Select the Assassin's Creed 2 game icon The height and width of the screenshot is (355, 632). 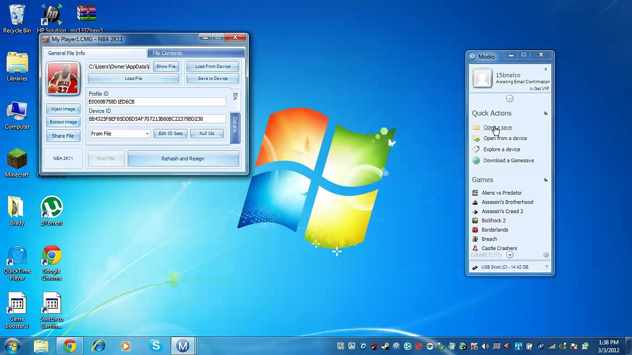click(x=475, y=212)
